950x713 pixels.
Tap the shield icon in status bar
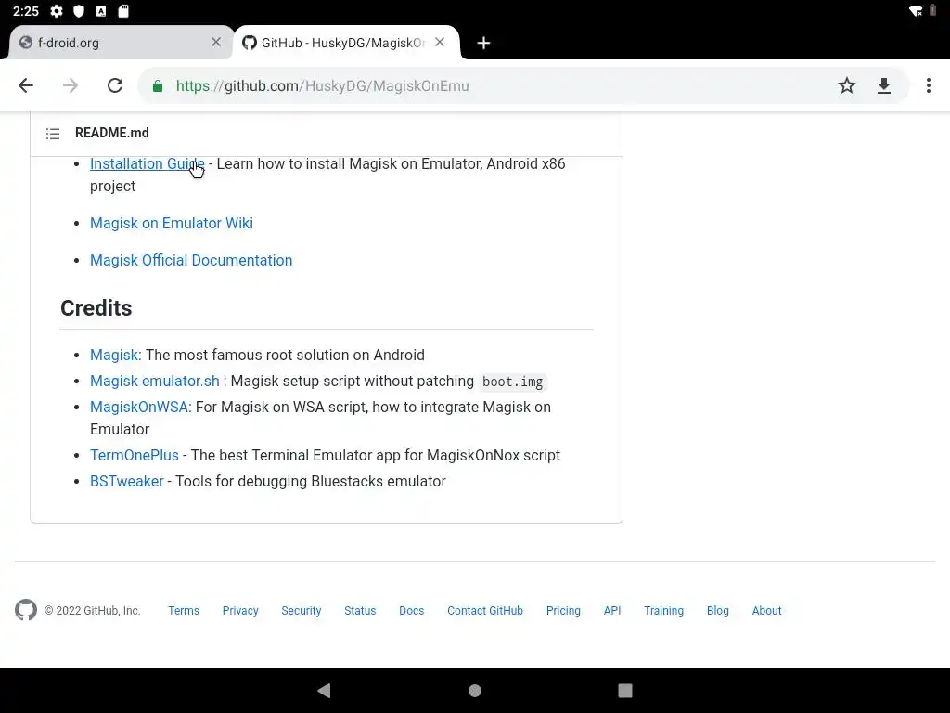79,11
